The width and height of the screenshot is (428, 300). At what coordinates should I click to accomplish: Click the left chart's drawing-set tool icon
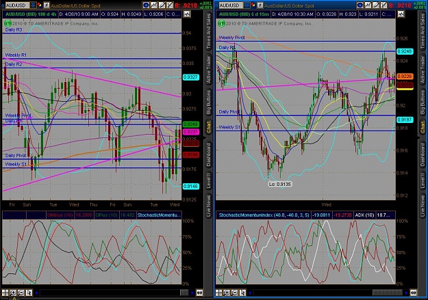170,5
